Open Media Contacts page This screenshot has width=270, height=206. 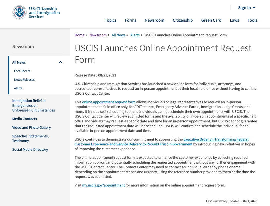pos(24,119)
